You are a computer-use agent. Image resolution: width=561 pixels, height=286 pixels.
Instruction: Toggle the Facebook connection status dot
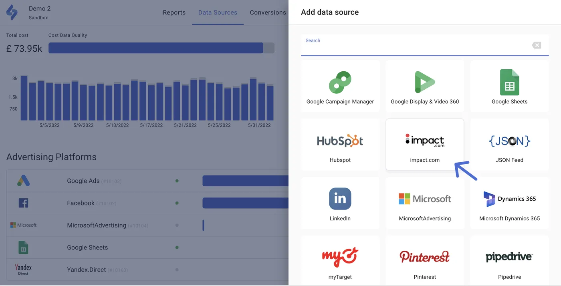coord(177,203)
